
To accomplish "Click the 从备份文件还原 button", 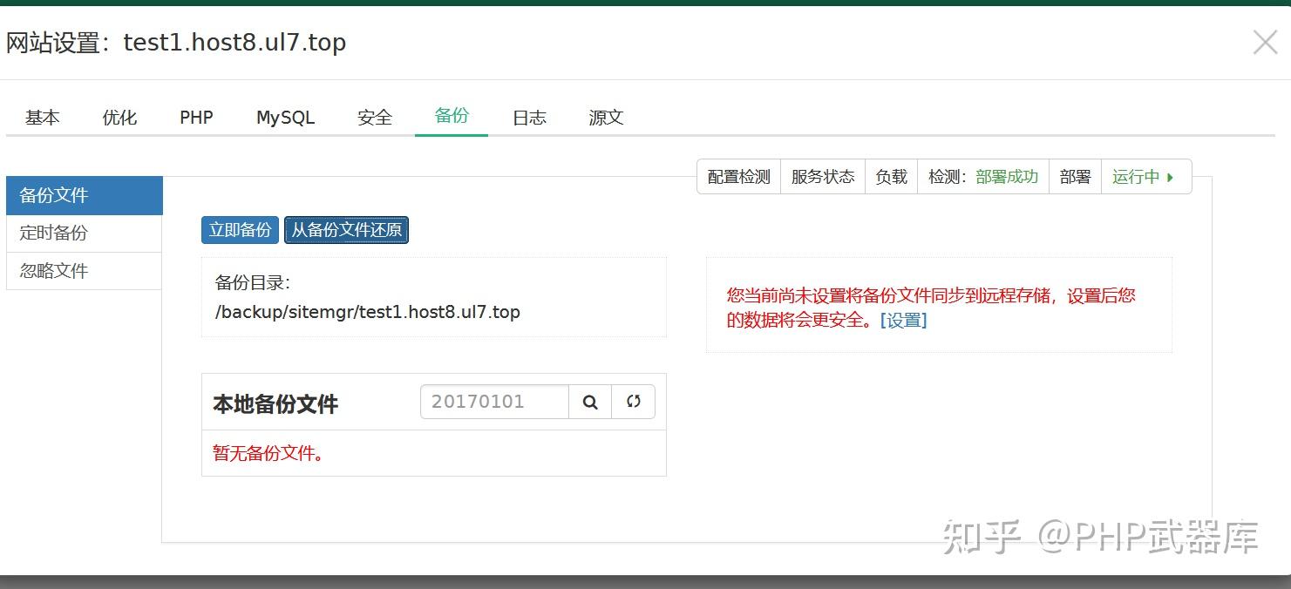I will click(x=346, y=229).
